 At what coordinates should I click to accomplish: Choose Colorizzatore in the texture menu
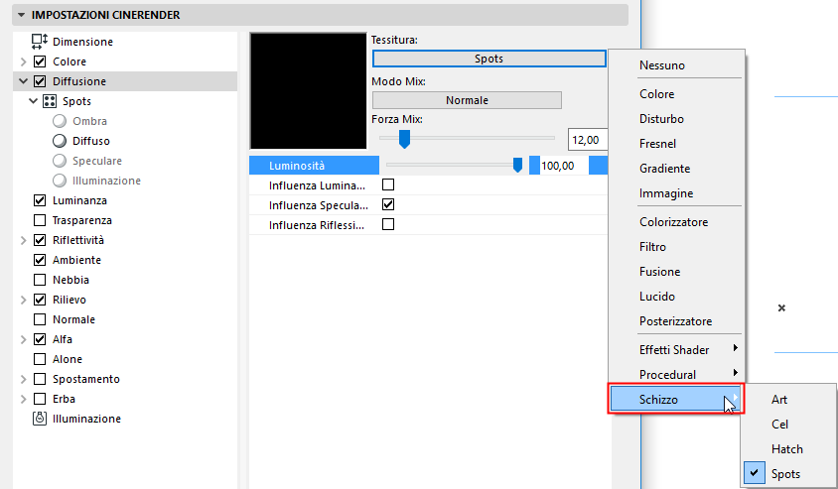[x=676, y=222]
